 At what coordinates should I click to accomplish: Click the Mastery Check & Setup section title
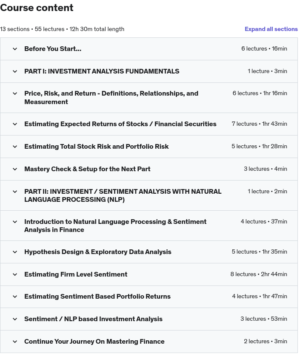(87, 169)
